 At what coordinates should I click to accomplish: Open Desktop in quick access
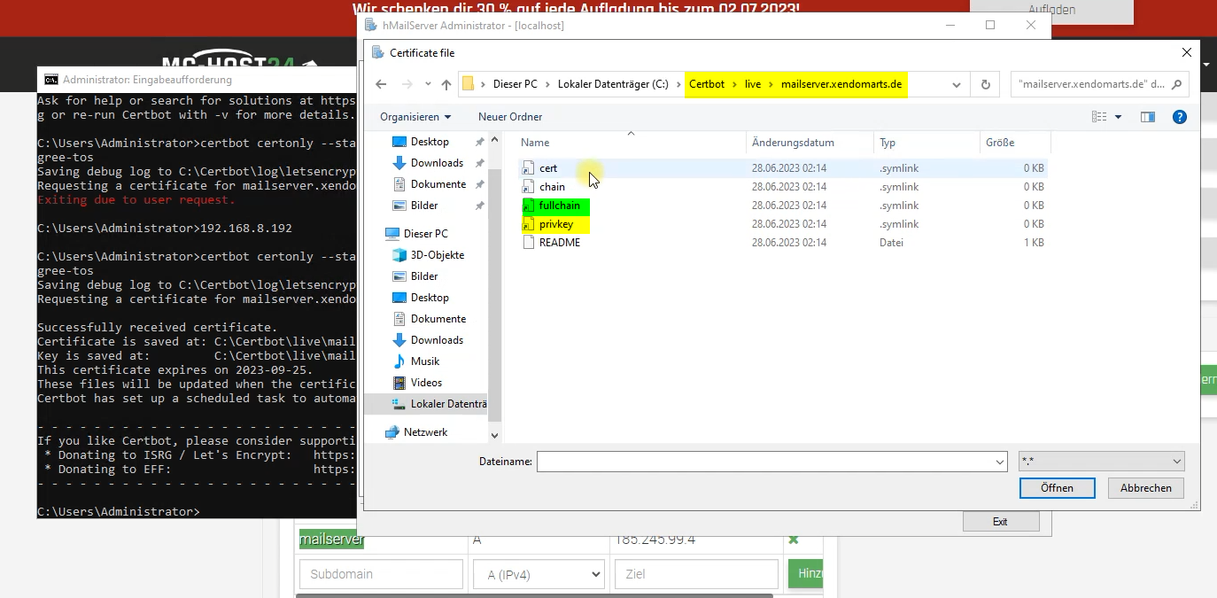[430, 142]
